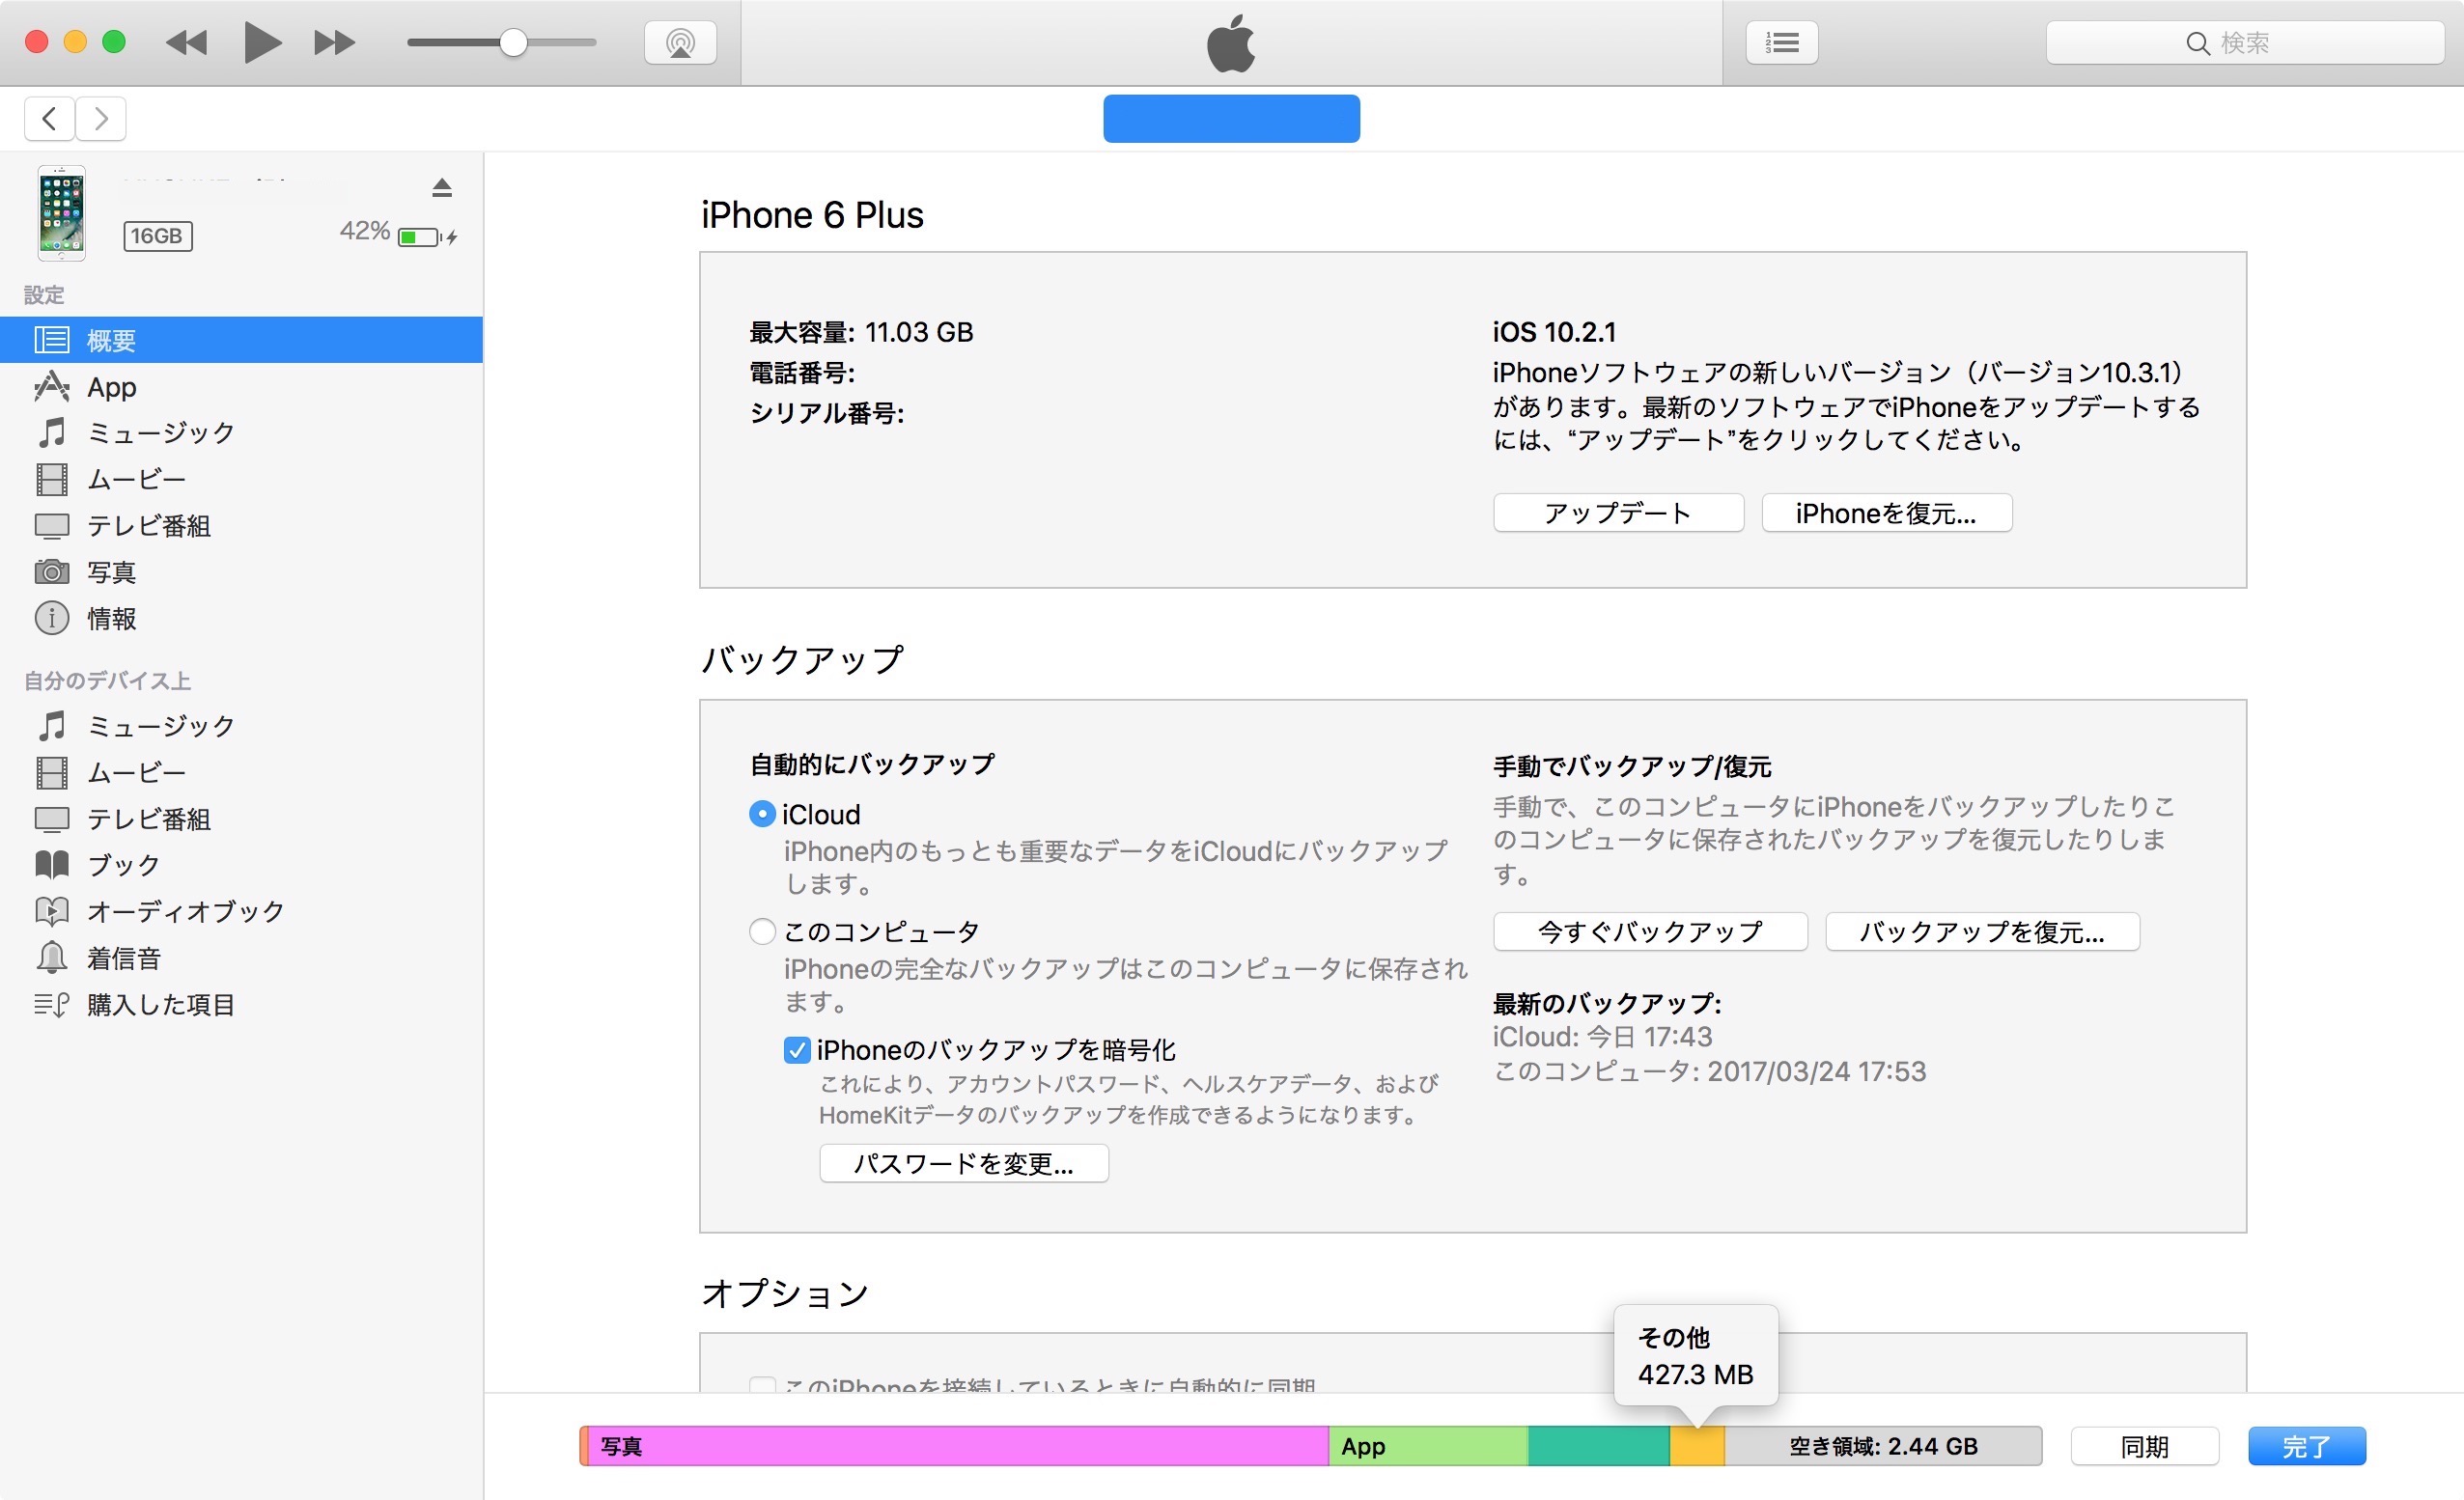The height and width of the screenshot is (1500, 2464).
Task: Click the バックアップを復元... button
Action: point(1982,932)
